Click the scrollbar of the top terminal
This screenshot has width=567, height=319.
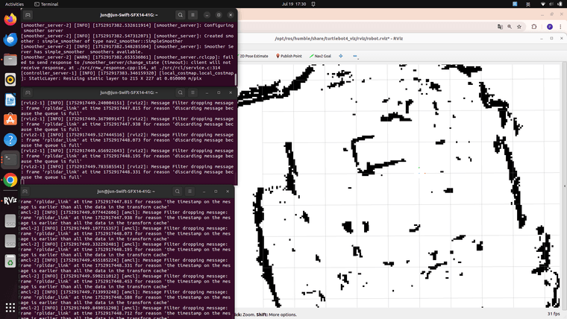[x=236, y=80]
